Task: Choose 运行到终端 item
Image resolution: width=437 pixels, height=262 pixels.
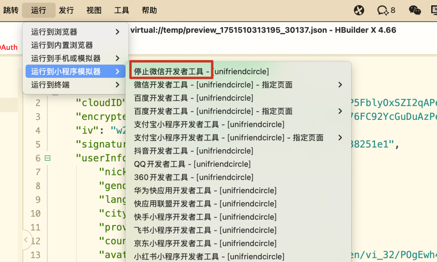Action: coord(76,85)
